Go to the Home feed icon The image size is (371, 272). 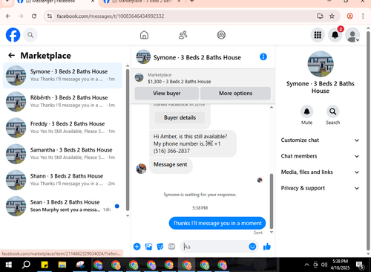(x=144, y=35)
